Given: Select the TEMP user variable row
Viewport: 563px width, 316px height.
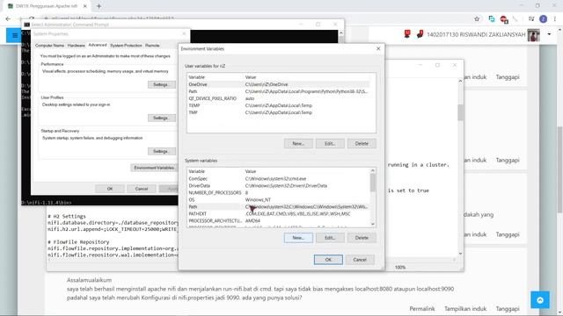Looking at the screenshot, I should [x=279, y=105].
